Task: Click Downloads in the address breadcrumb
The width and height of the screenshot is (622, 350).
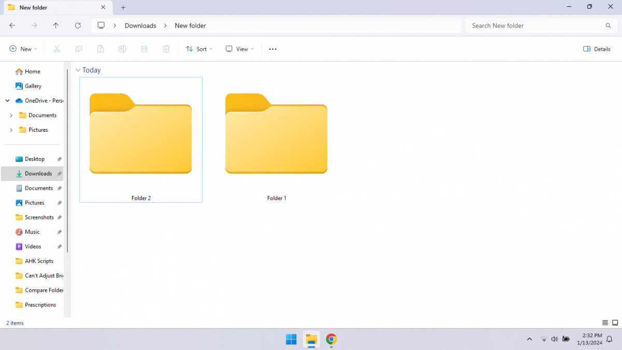Action: coord(140,25)
